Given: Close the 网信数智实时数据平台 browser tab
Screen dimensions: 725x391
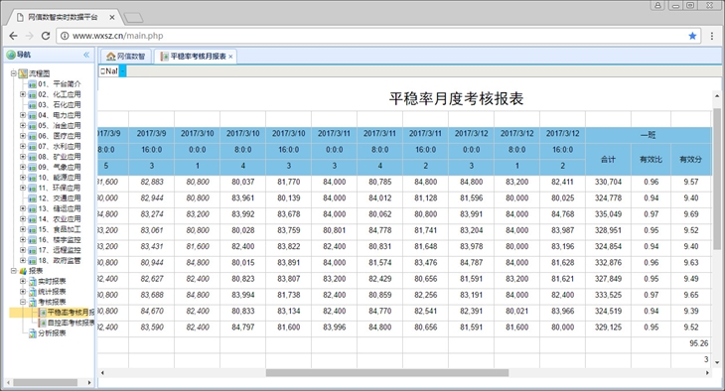Looking at the screenshot, I should [x=112, y=18].
